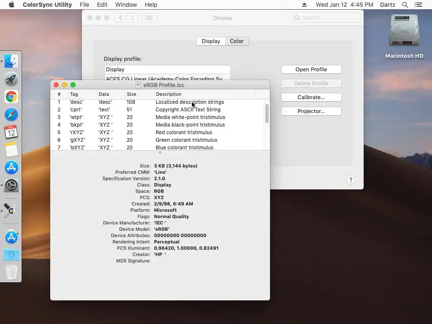The height and width of the screenshot is (324, 432).
Task: Select Display entry in profile list
Action: click(x=167, y=70)
